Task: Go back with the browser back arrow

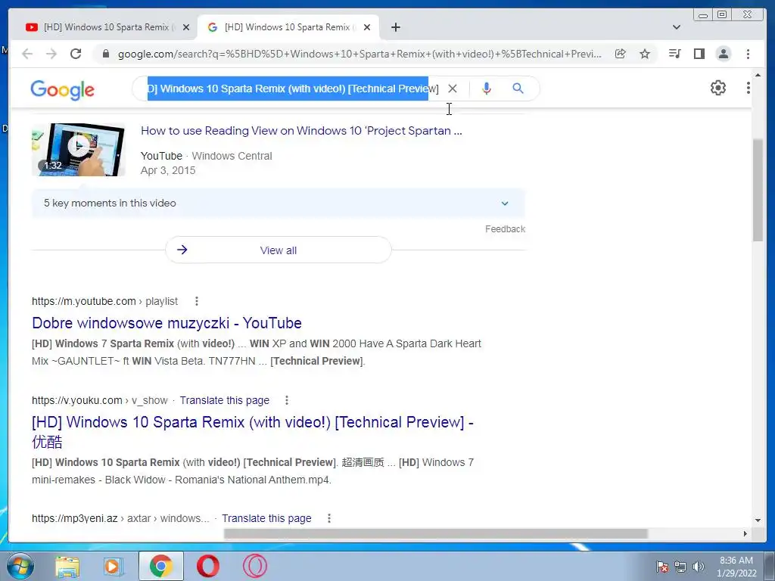Action: (x=27, y=54)
